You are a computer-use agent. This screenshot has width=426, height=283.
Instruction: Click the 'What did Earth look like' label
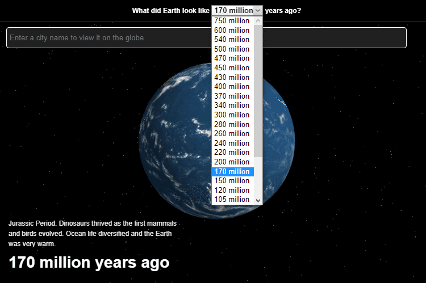(x=170, y=11)
